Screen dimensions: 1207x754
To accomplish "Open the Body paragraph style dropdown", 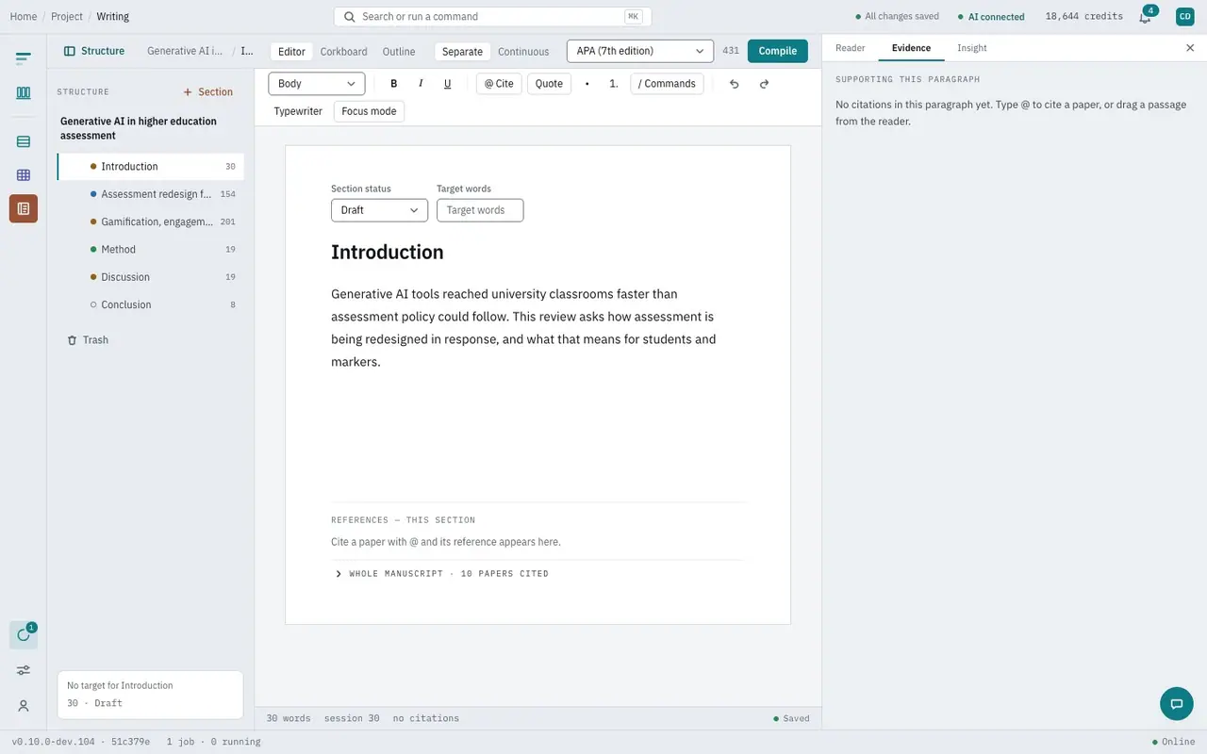I will (317, 84).
